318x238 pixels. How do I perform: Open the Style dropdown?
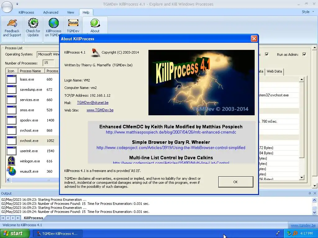pyautogui.click(x=308, y=12)
